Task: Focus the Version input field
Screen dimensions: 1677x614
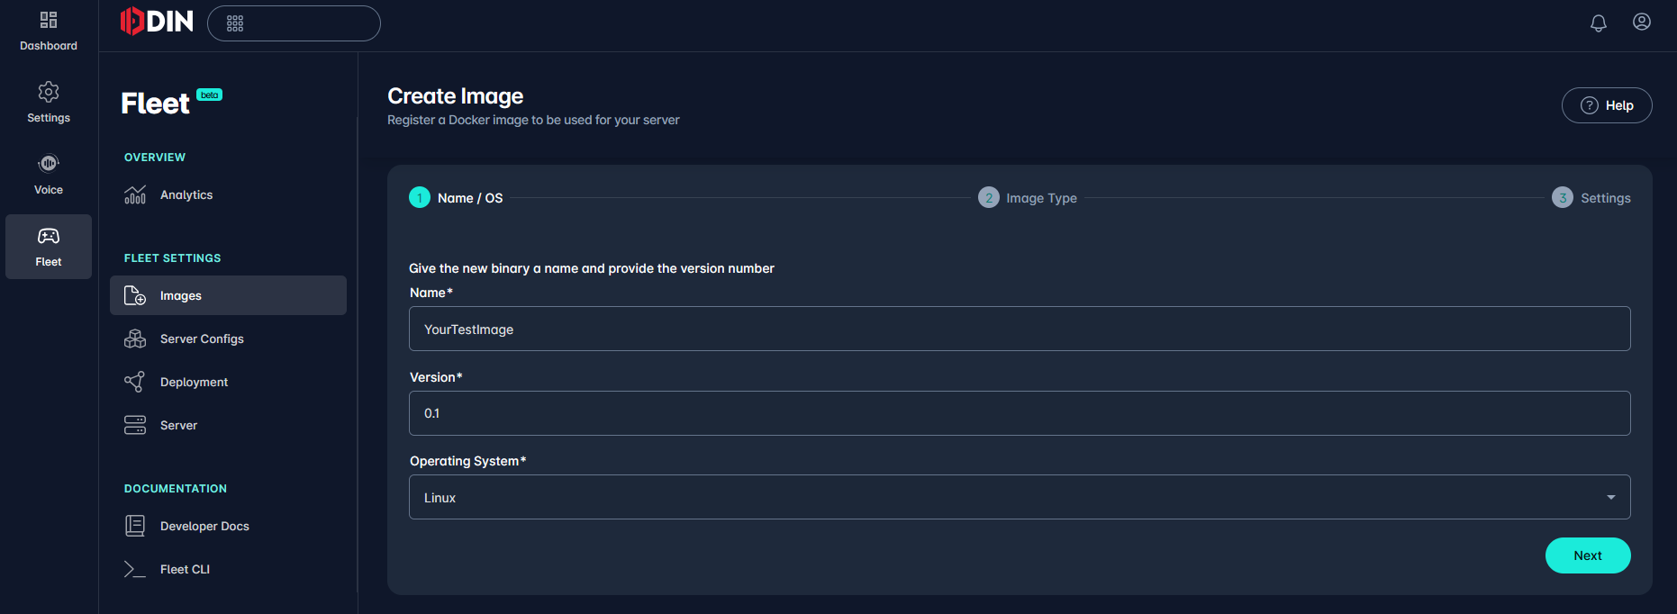Action: coord(1020,413)
